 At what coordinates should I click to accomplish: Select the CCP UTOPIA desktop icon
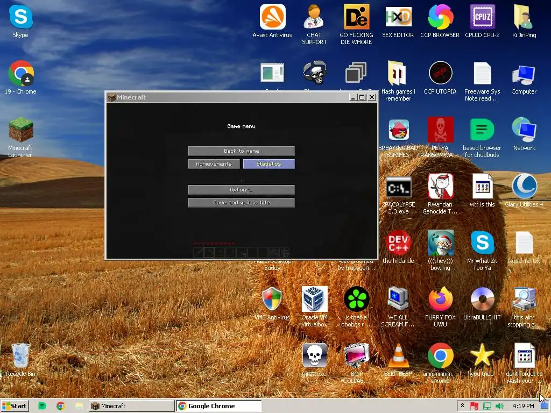[x=440, y=77]
